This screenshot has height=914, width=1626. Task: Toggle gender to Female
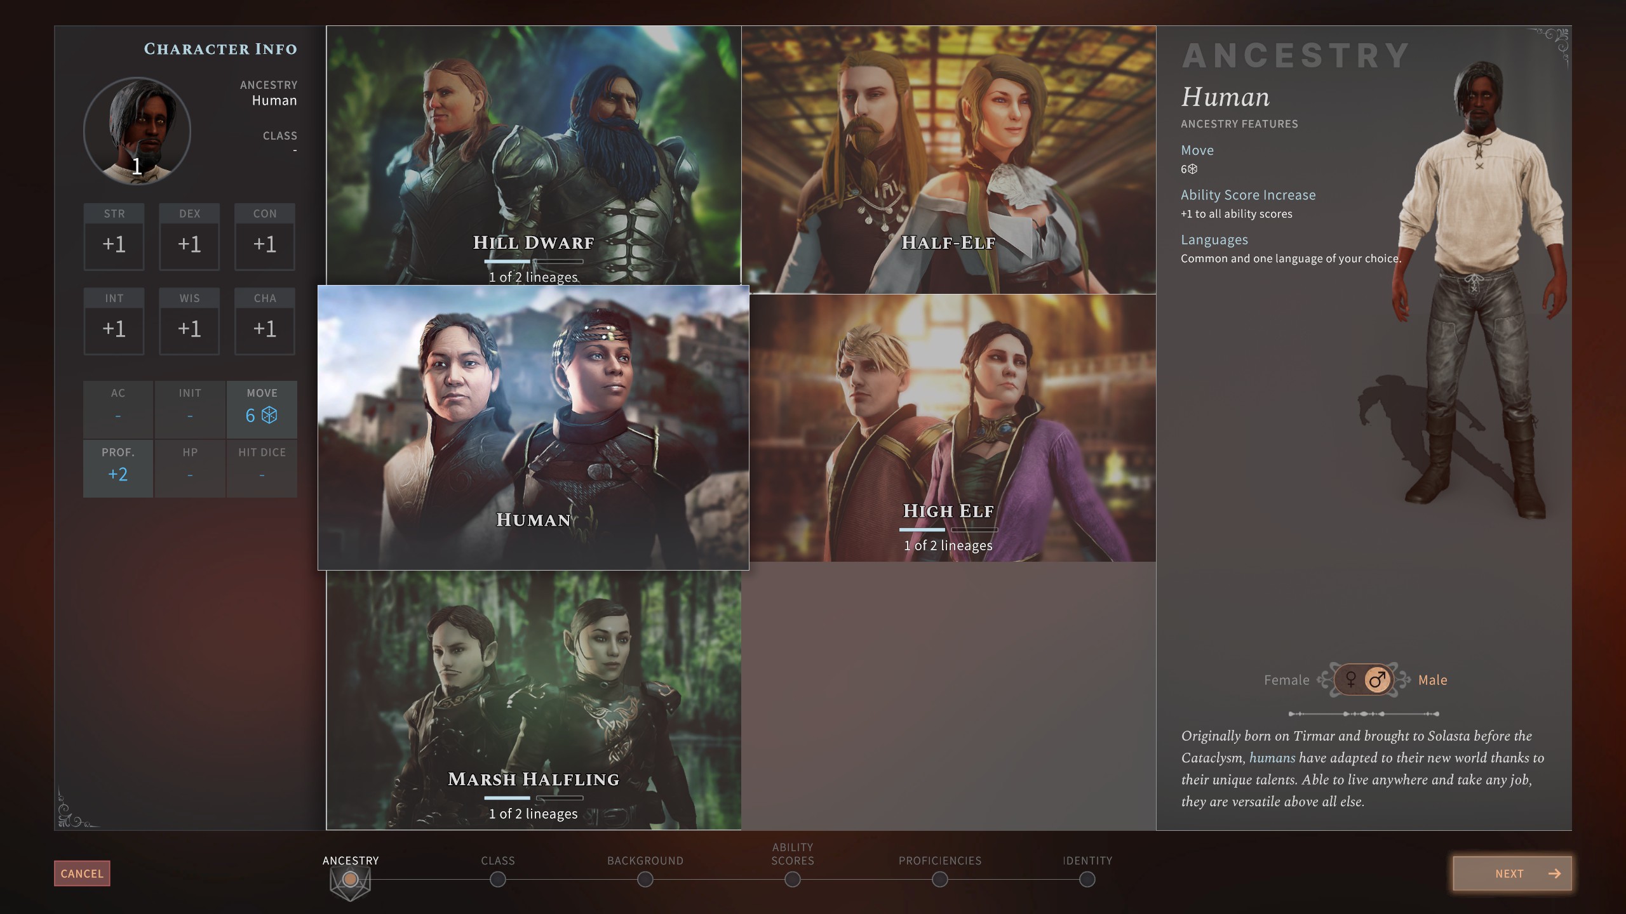tap(1347, 680)
